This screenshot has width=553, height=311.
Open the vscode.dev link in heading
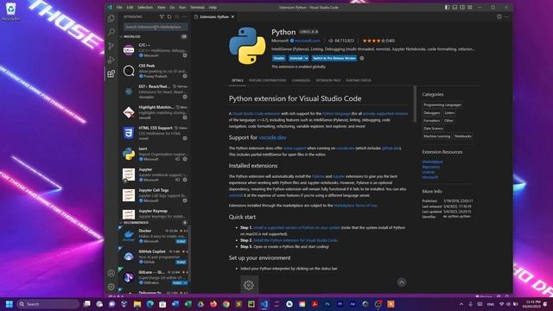click(x=273, y=137)
